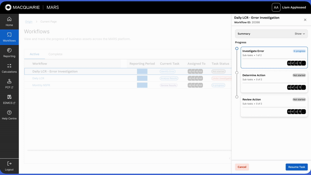Click the Identify Error task pill

coord(168,72)
